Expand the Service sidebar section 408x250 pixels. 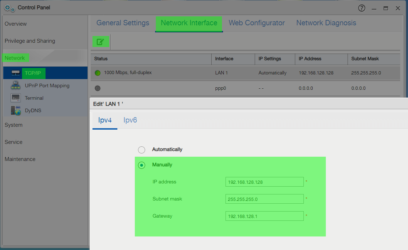(x=14, y=142)
